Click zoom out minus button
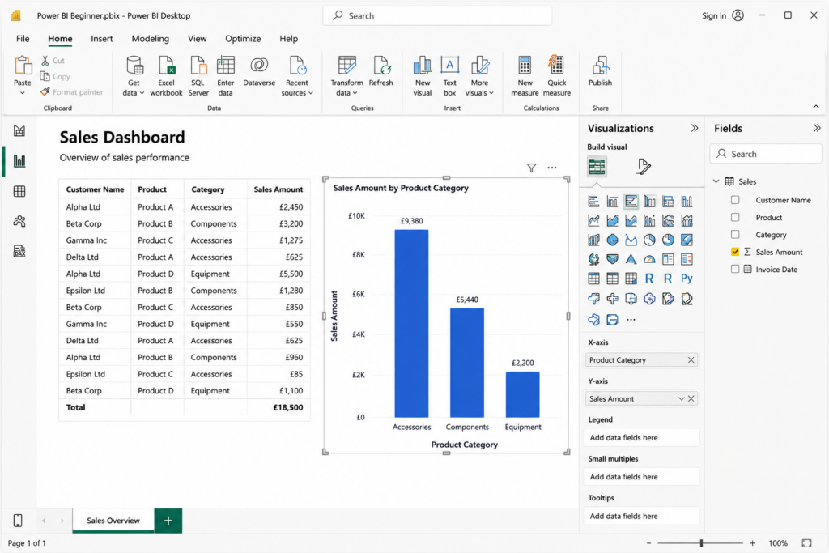The width and height of the screenshot is (829, 553). click(648, 543)
